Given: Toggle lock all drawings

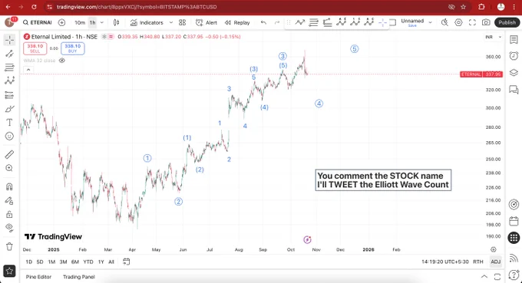Looking at the screenshot, I should tap(9, 214).
